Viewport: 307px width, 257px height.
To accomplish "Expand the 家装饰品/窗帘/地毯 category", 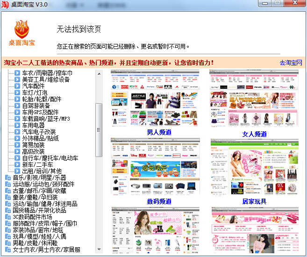I will pyautogui.click(x=8, y=230).
